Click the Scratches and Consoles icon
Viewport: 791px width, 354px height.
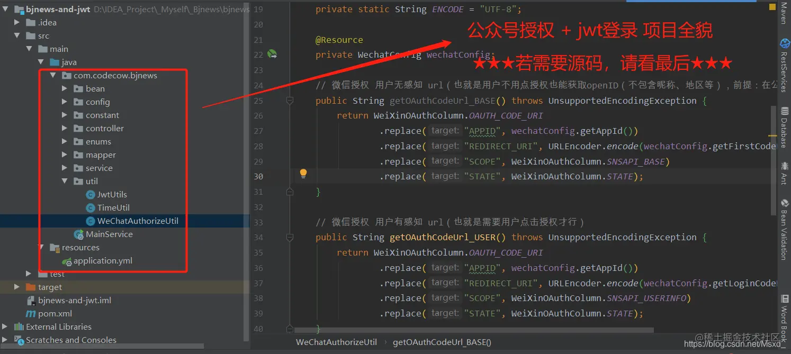(19, 340)
